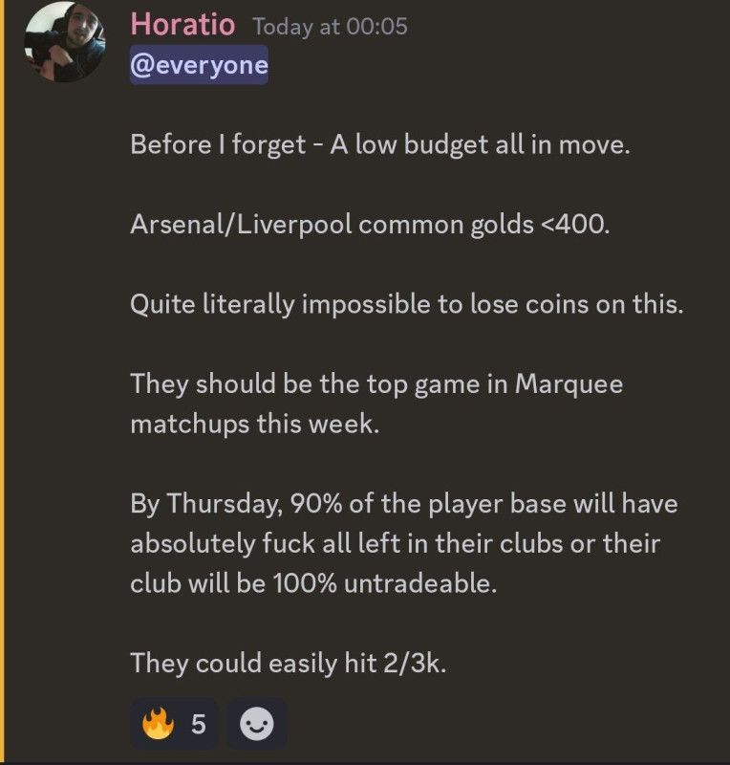This screenshot has width=730, height=765.
Task: Click the "matchups this week." line
Action: (x=254, y=424)
